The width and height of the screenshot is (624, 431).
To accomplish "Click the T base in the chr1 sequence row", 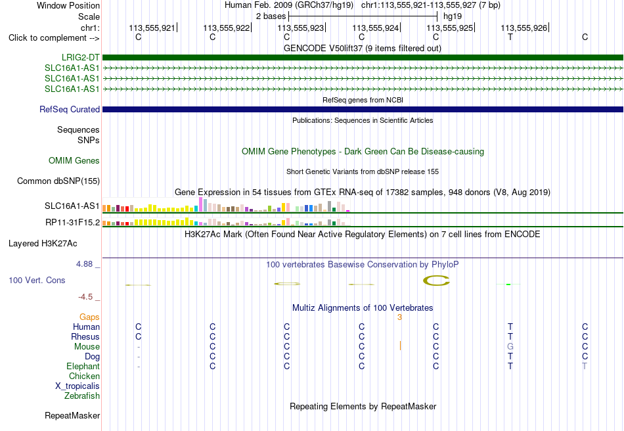I will pos(510,37).
